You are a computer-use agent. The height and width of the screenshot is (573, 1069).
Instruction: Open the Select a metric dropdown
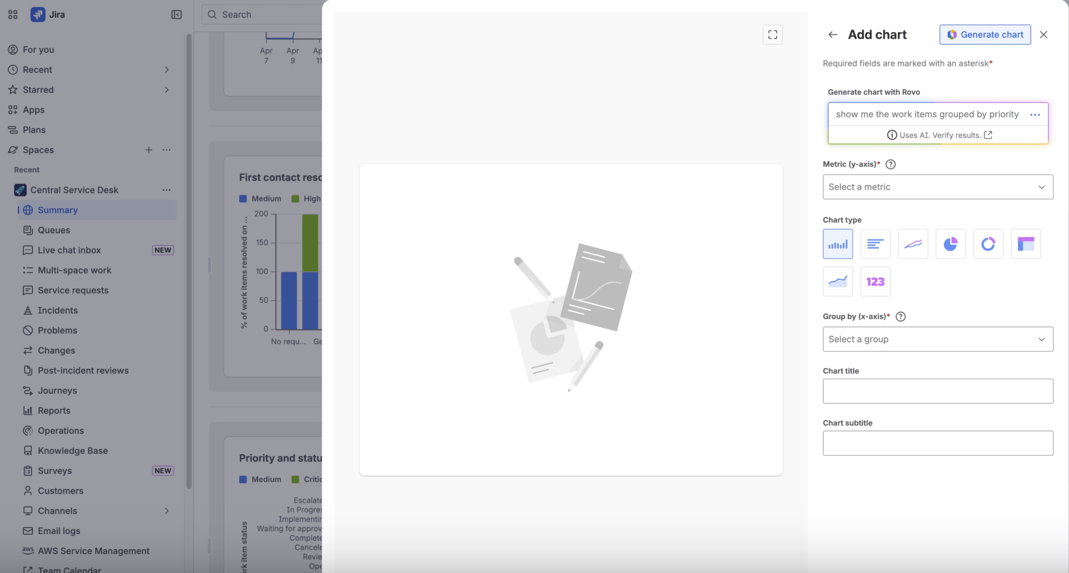937,187
